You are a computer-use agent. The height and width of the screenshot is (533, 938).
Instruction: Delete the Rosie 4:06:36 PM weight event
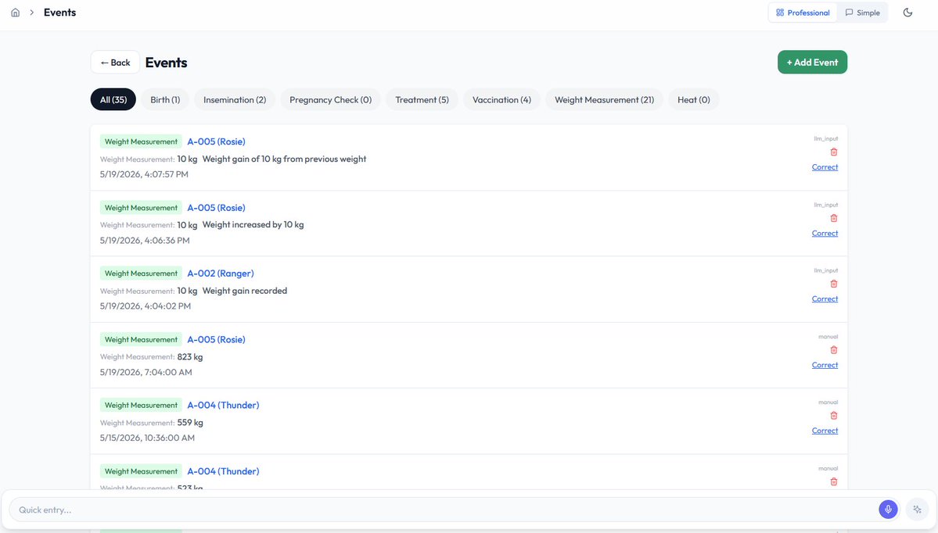(x=833, y=218)
